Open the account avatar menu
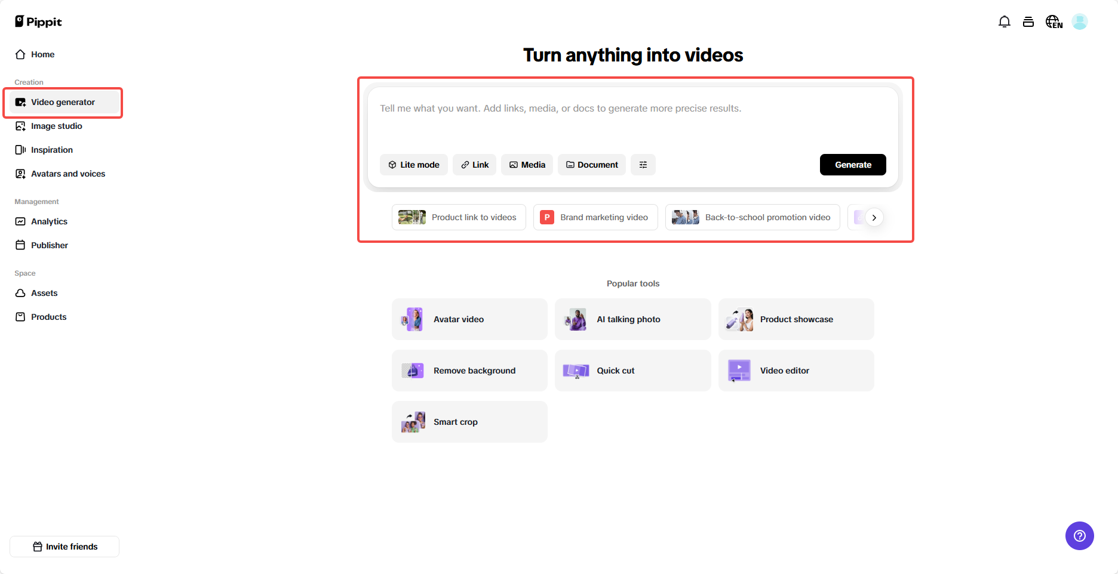The height and width of the screenshot is (574, 1118). [1080, 21]
